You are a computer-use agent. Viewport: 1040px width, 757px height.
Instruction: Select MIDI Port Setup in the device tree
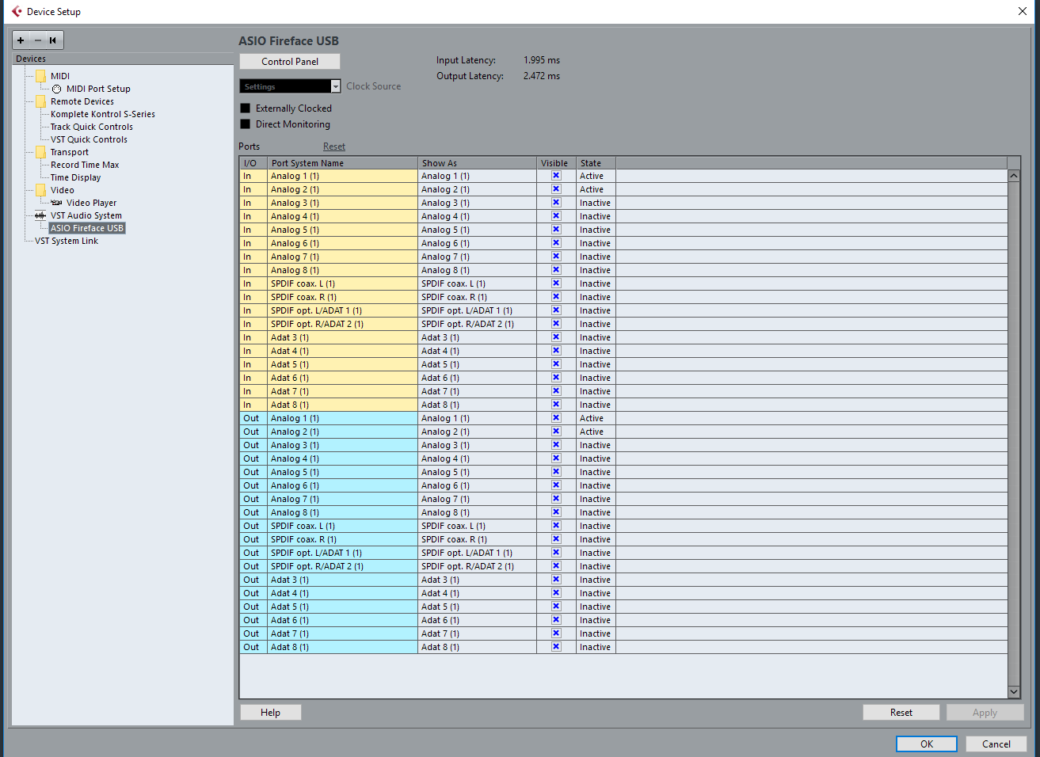coord(98,89)
